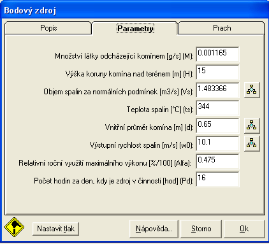Open the Prach tab
Screen dimensions: 269x244
pyautogui.click(x=222, y=28)
